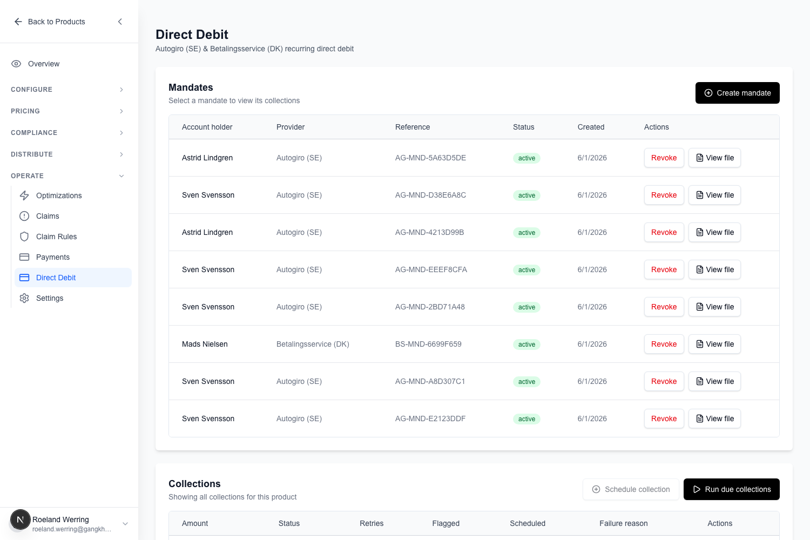Click file icon for AG-MND-EEEF8CFA row
This screenshot has height=540, width=810.
(x=700, y=269)
